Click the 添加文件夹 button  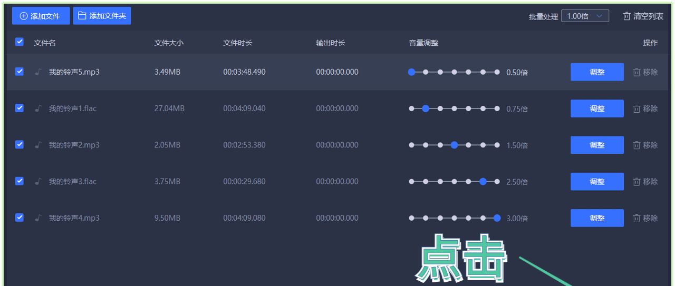pos(102,16)
